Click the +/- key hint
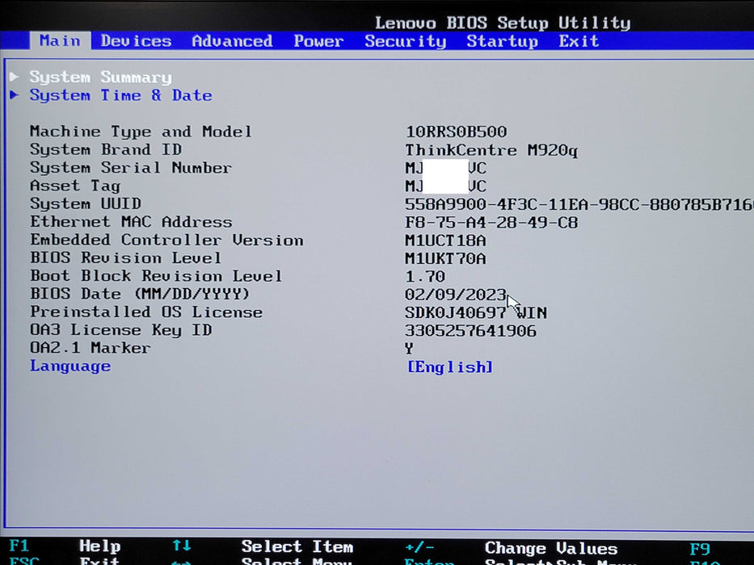The width and height of the screenshot is (754, 565). [419, 547]
